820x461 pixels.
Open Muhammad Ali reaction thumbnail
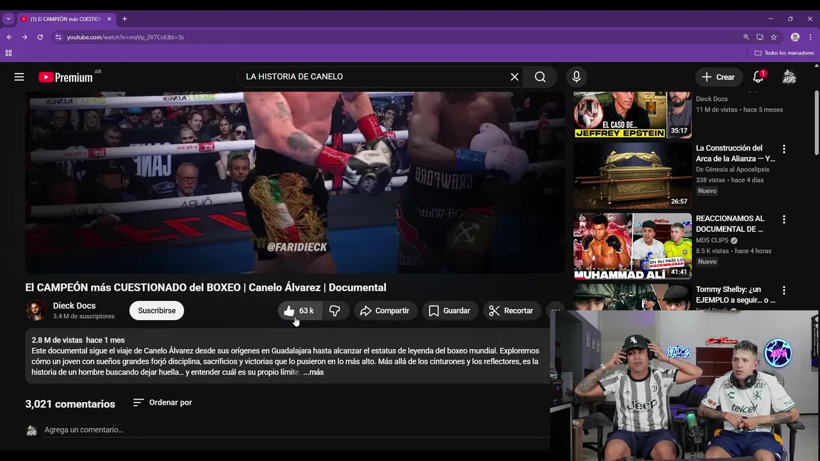click(x=632, y=247)
